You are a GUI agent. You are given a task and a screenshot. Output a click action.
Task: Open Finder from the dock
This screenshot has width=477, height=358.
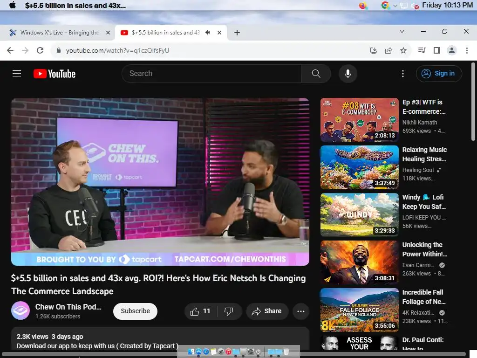191,351
